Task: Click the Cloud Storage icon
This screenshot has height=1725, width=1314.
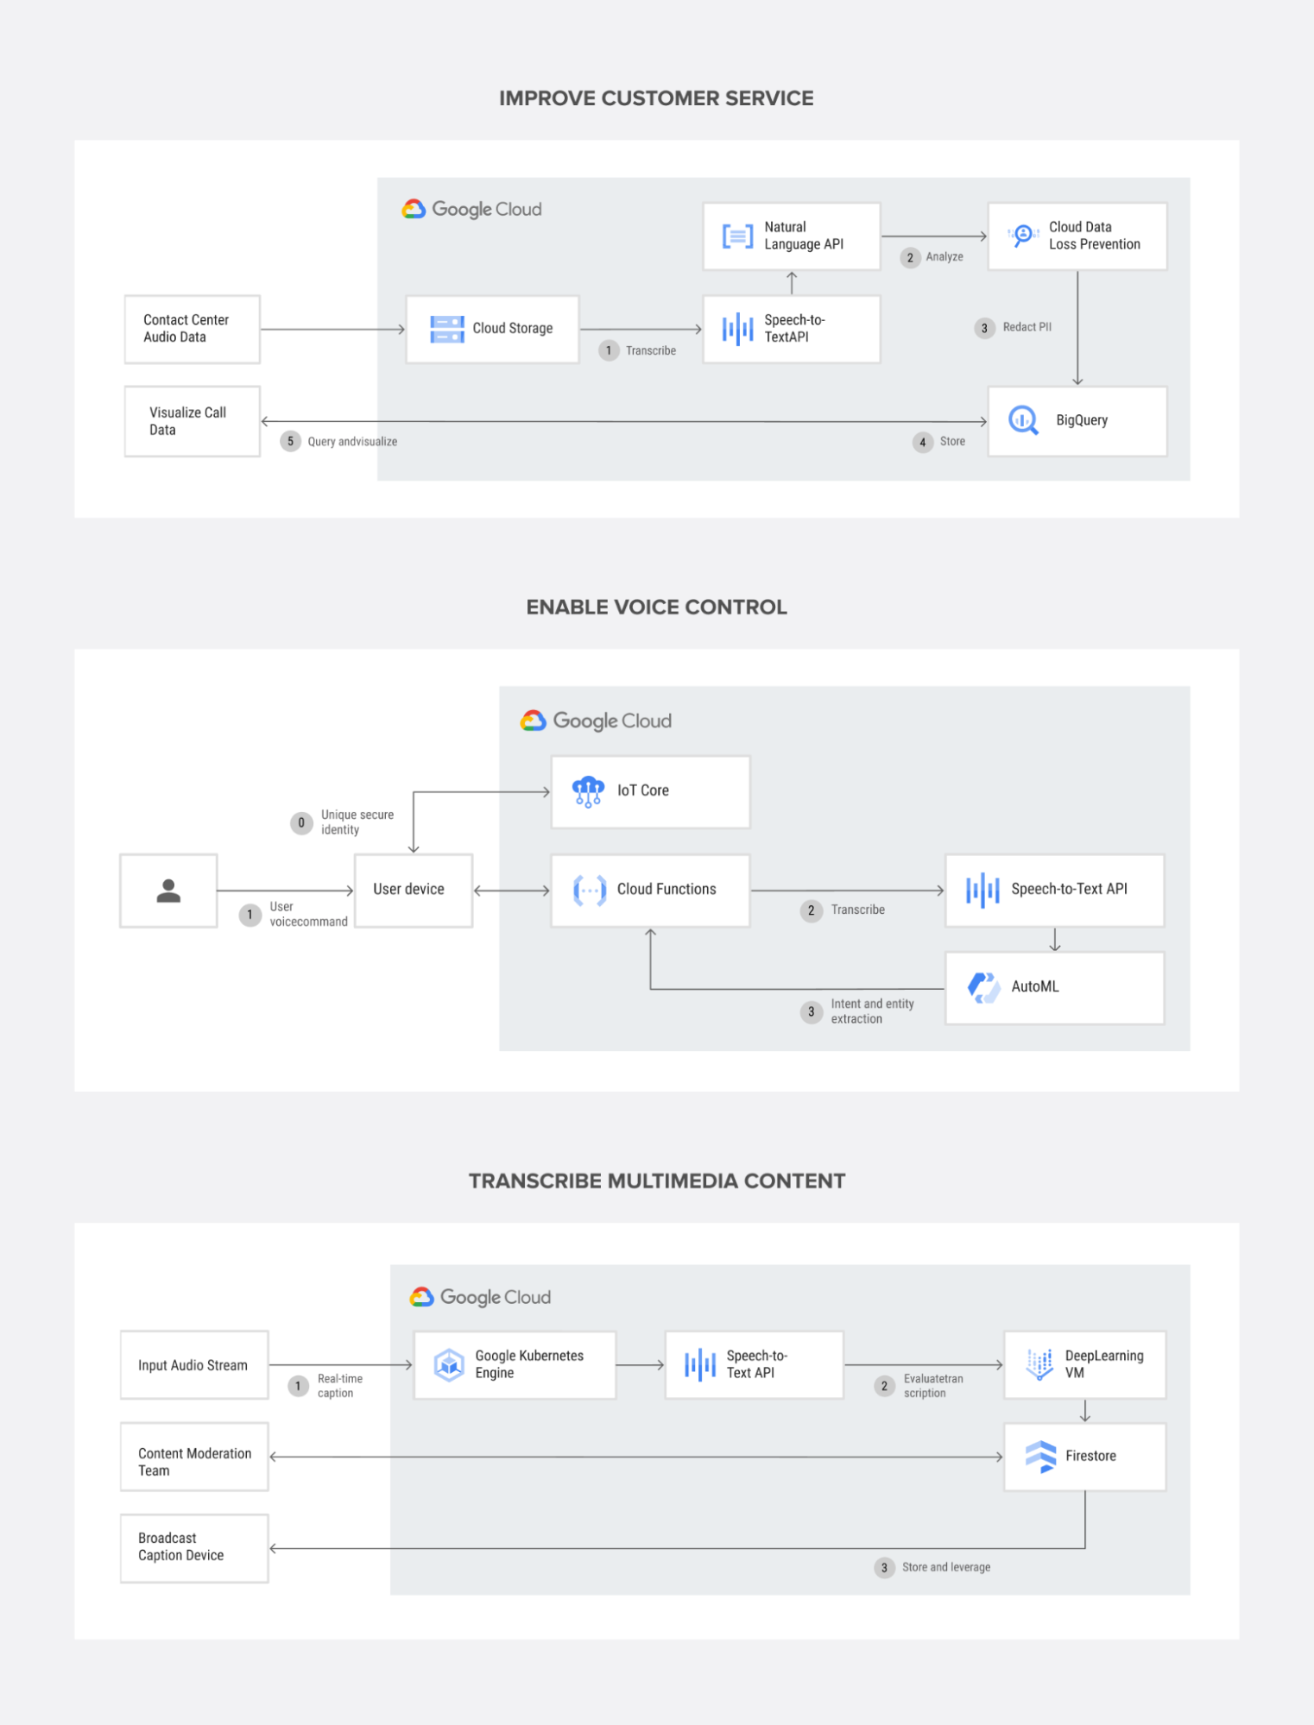Action: 446,329
